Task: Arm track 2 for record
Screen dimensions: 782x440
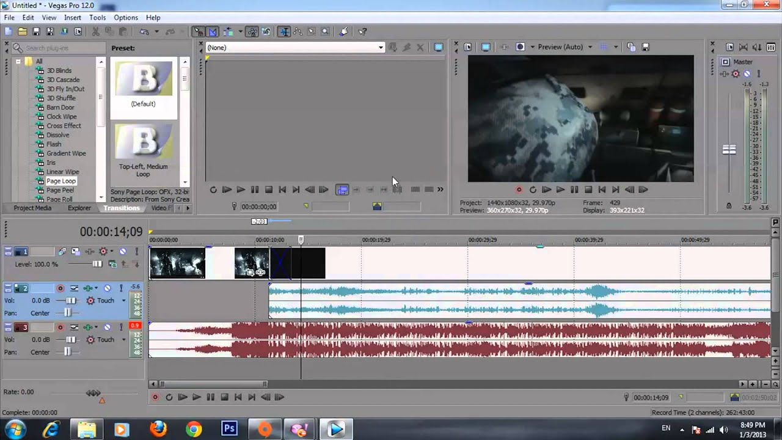Action: click(x=60, y=288)
